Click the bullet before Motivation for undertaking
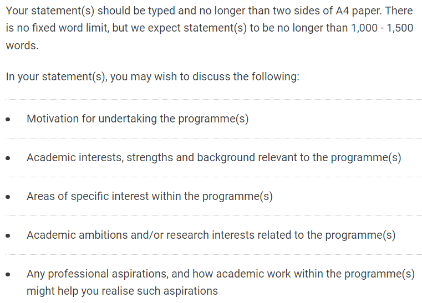 click(x=8, y=119)
